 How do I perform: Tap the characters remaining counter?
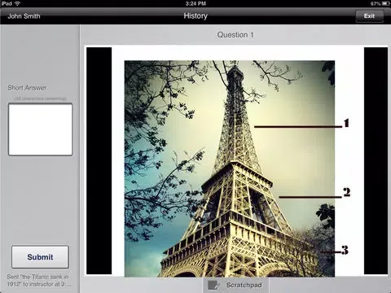tap(40, 98)
